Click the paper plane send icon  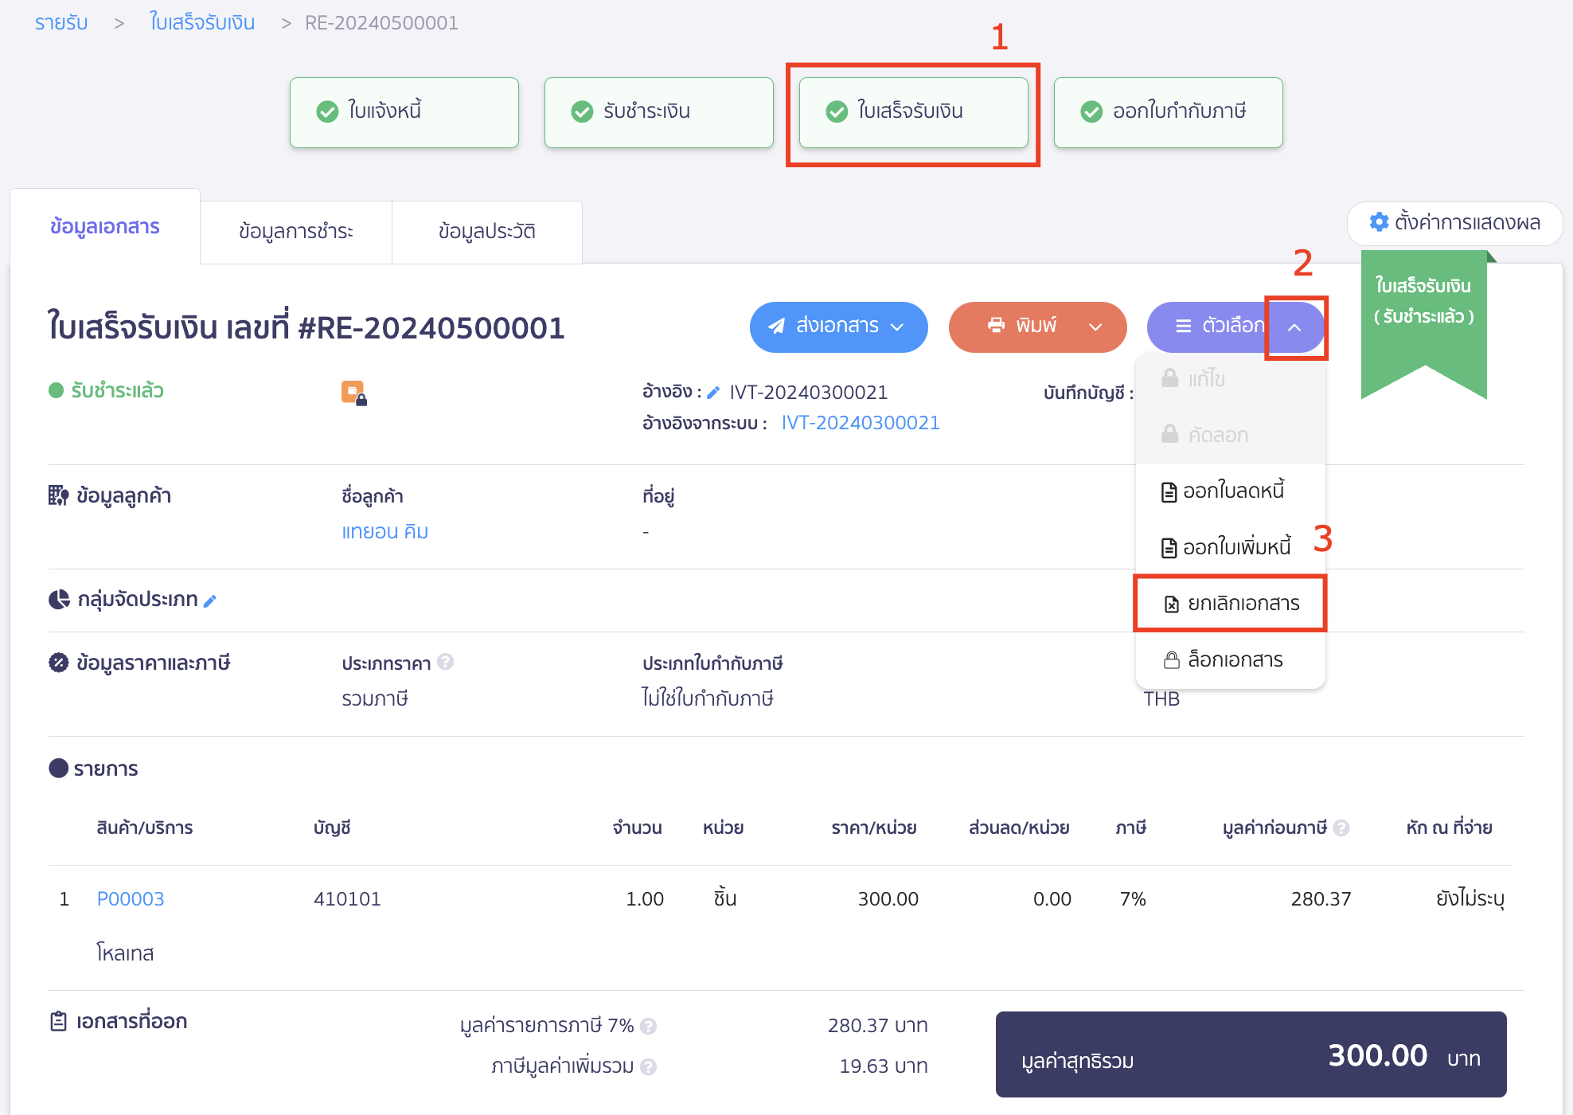click(776, 326)
